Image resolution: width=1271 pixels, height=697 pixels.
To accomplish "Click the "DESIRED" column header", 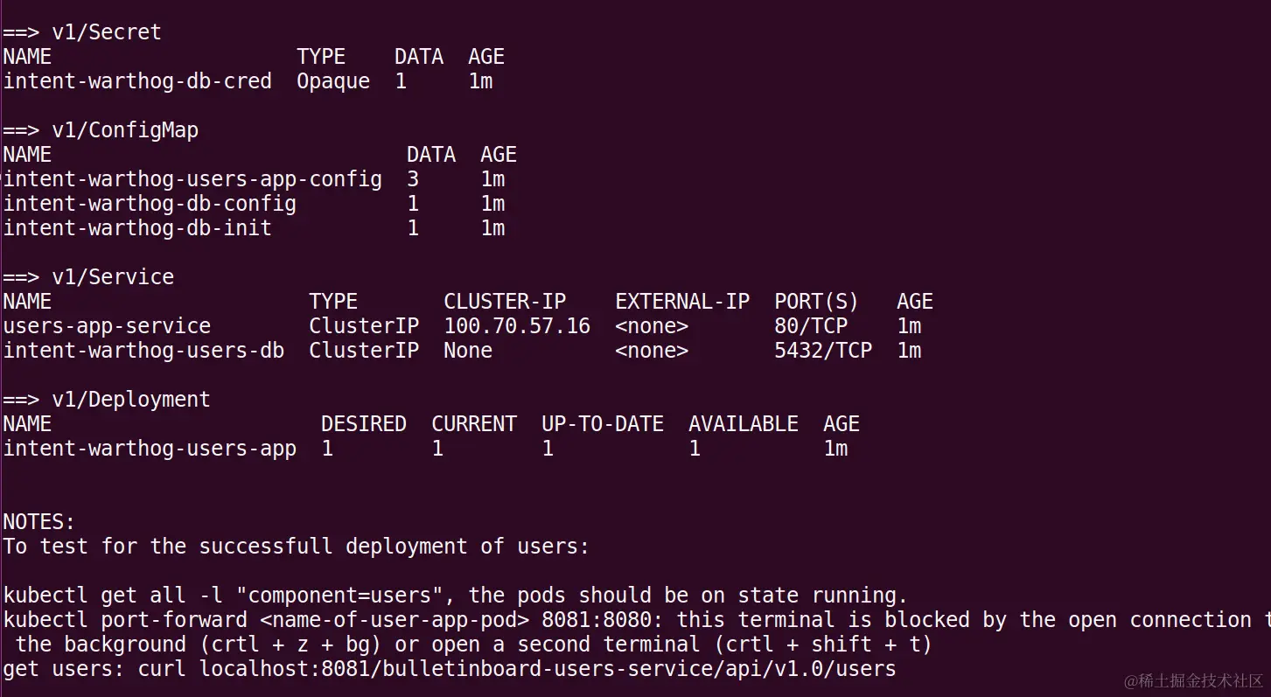I will (364, 424).
